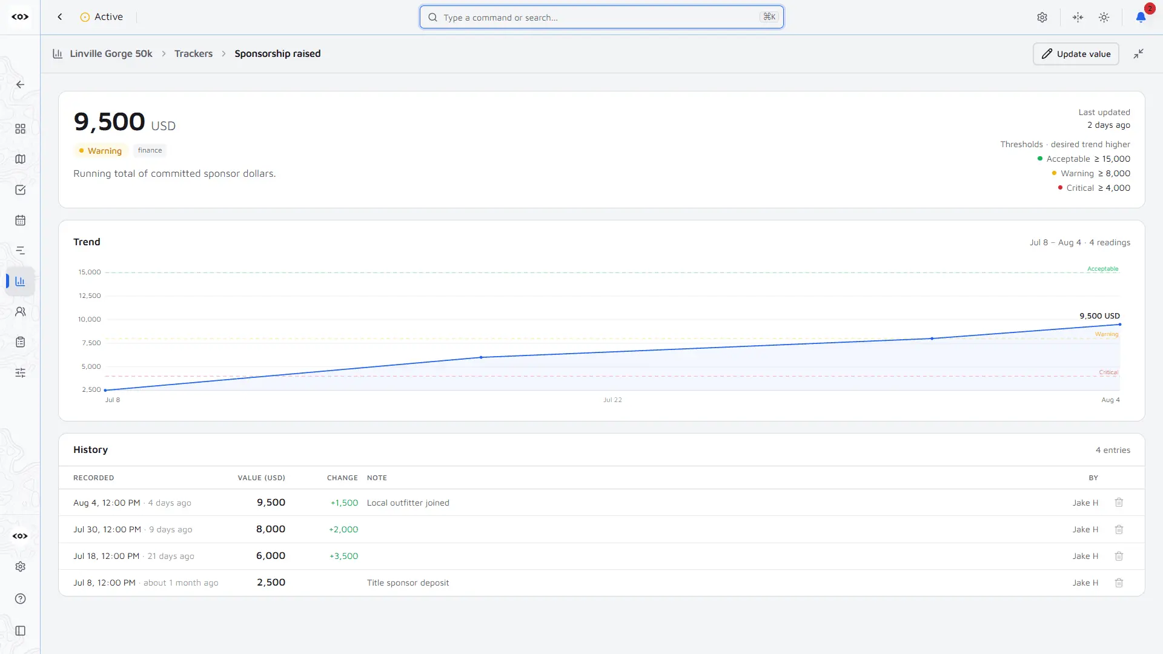Click the top bar back chevron

click(x=60, y=17)
